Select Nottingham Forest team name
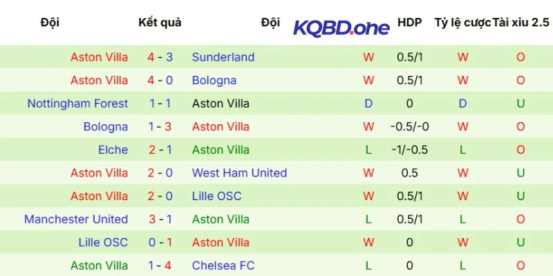This screenshot has width=553, height=276. 77,103
